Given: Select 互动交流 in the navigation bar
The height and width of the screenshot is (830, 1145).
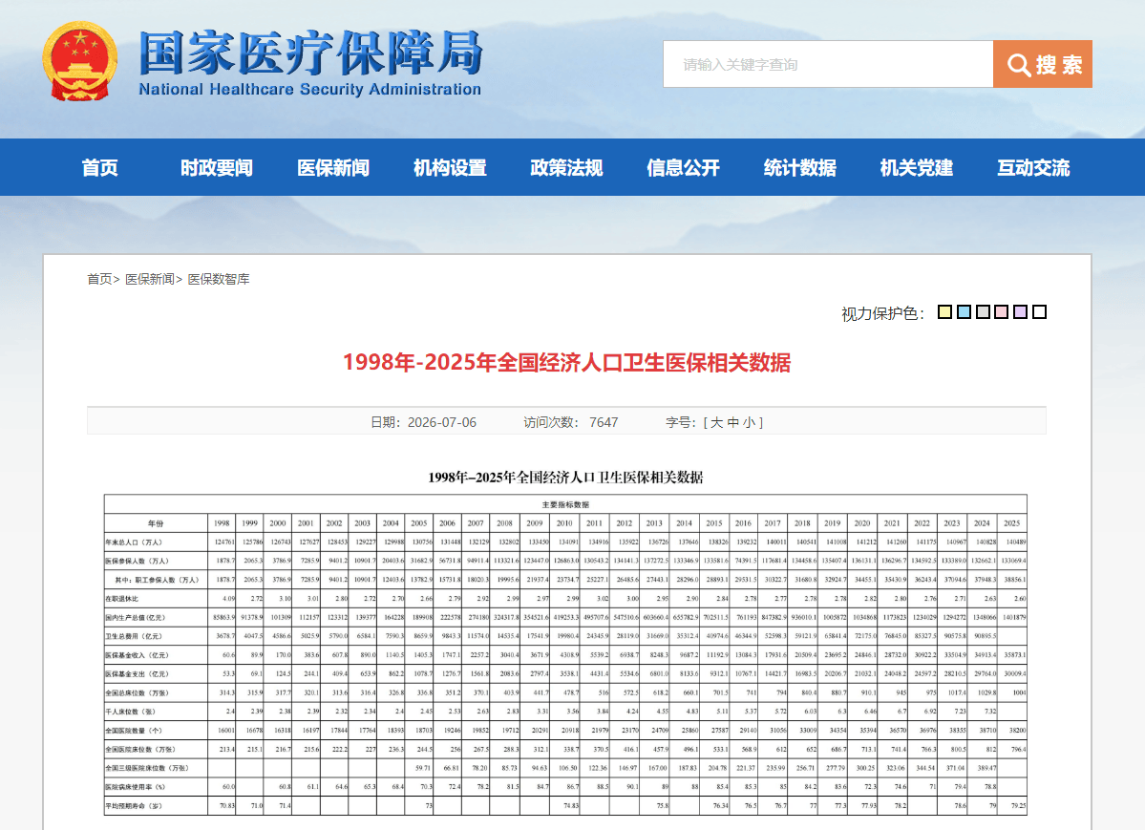Looking at the screenshot, I should (x=1034, y=168).
